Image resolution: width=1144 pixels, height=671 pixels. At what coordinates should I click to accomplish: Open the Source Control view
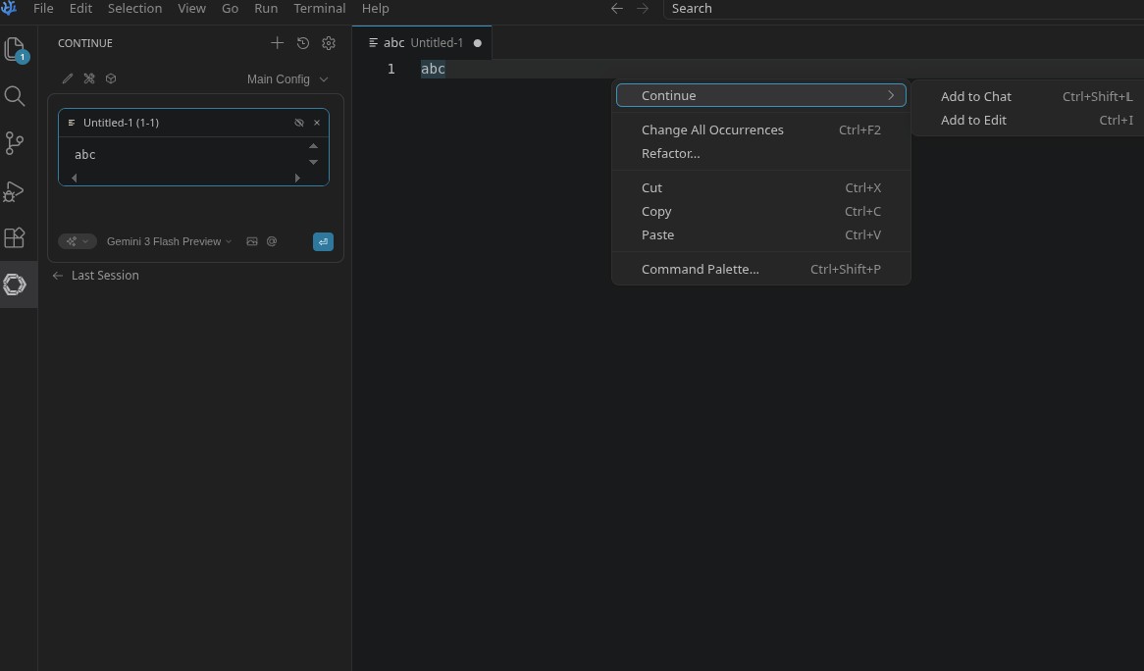click(15, 143)
